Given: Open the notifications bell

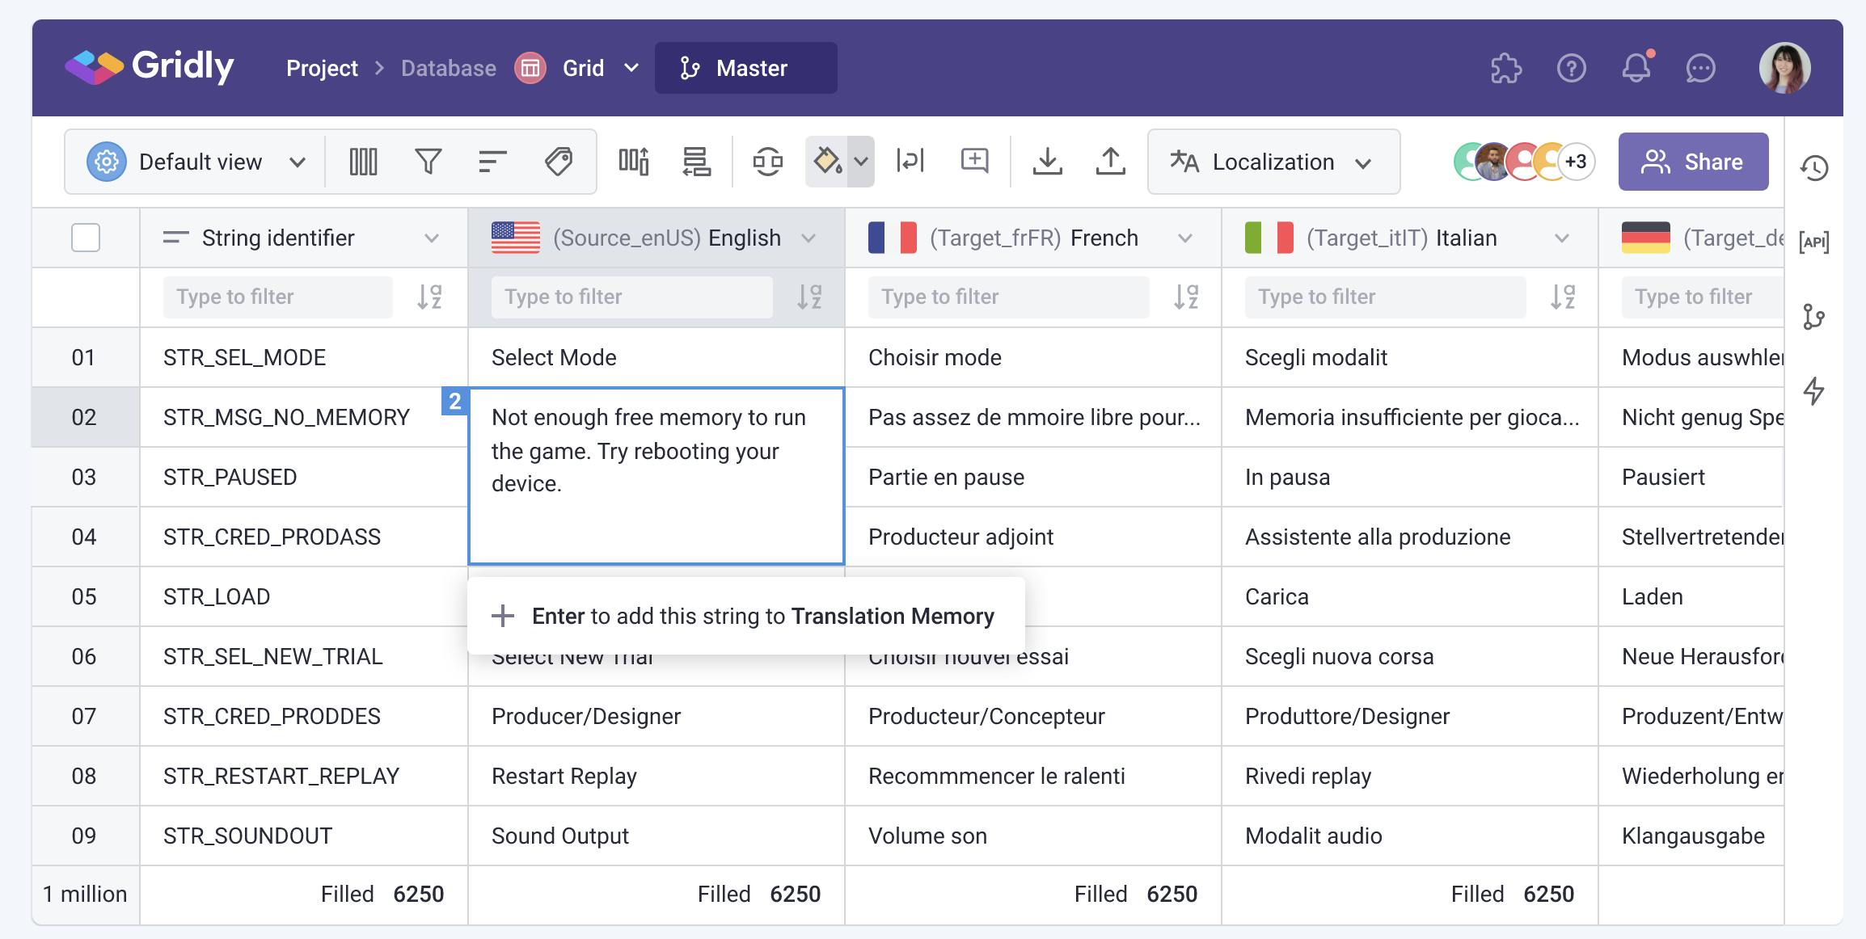Looking at the screenshot, I should [1636, 68].
